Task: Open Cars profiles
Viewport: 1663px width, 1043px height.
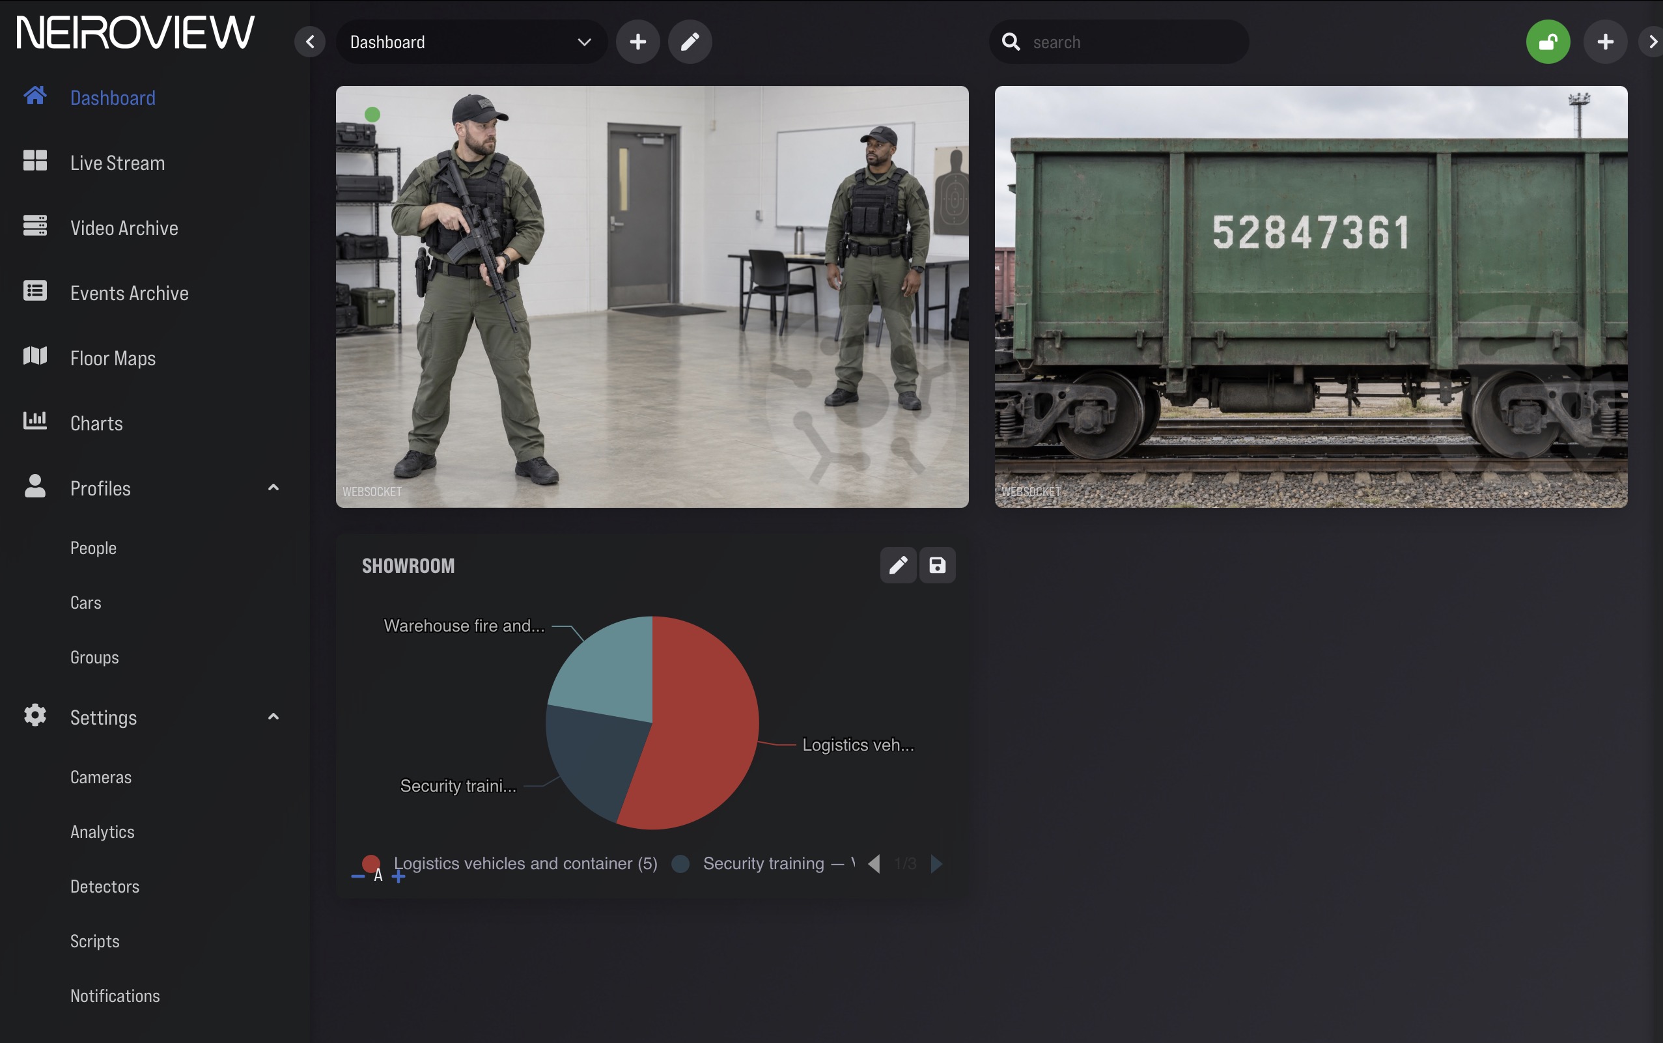Action: pyautogui.click(x=85, y=602)
